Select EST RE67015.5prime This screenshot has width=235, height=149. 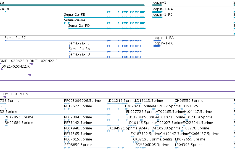pos(78,139)
